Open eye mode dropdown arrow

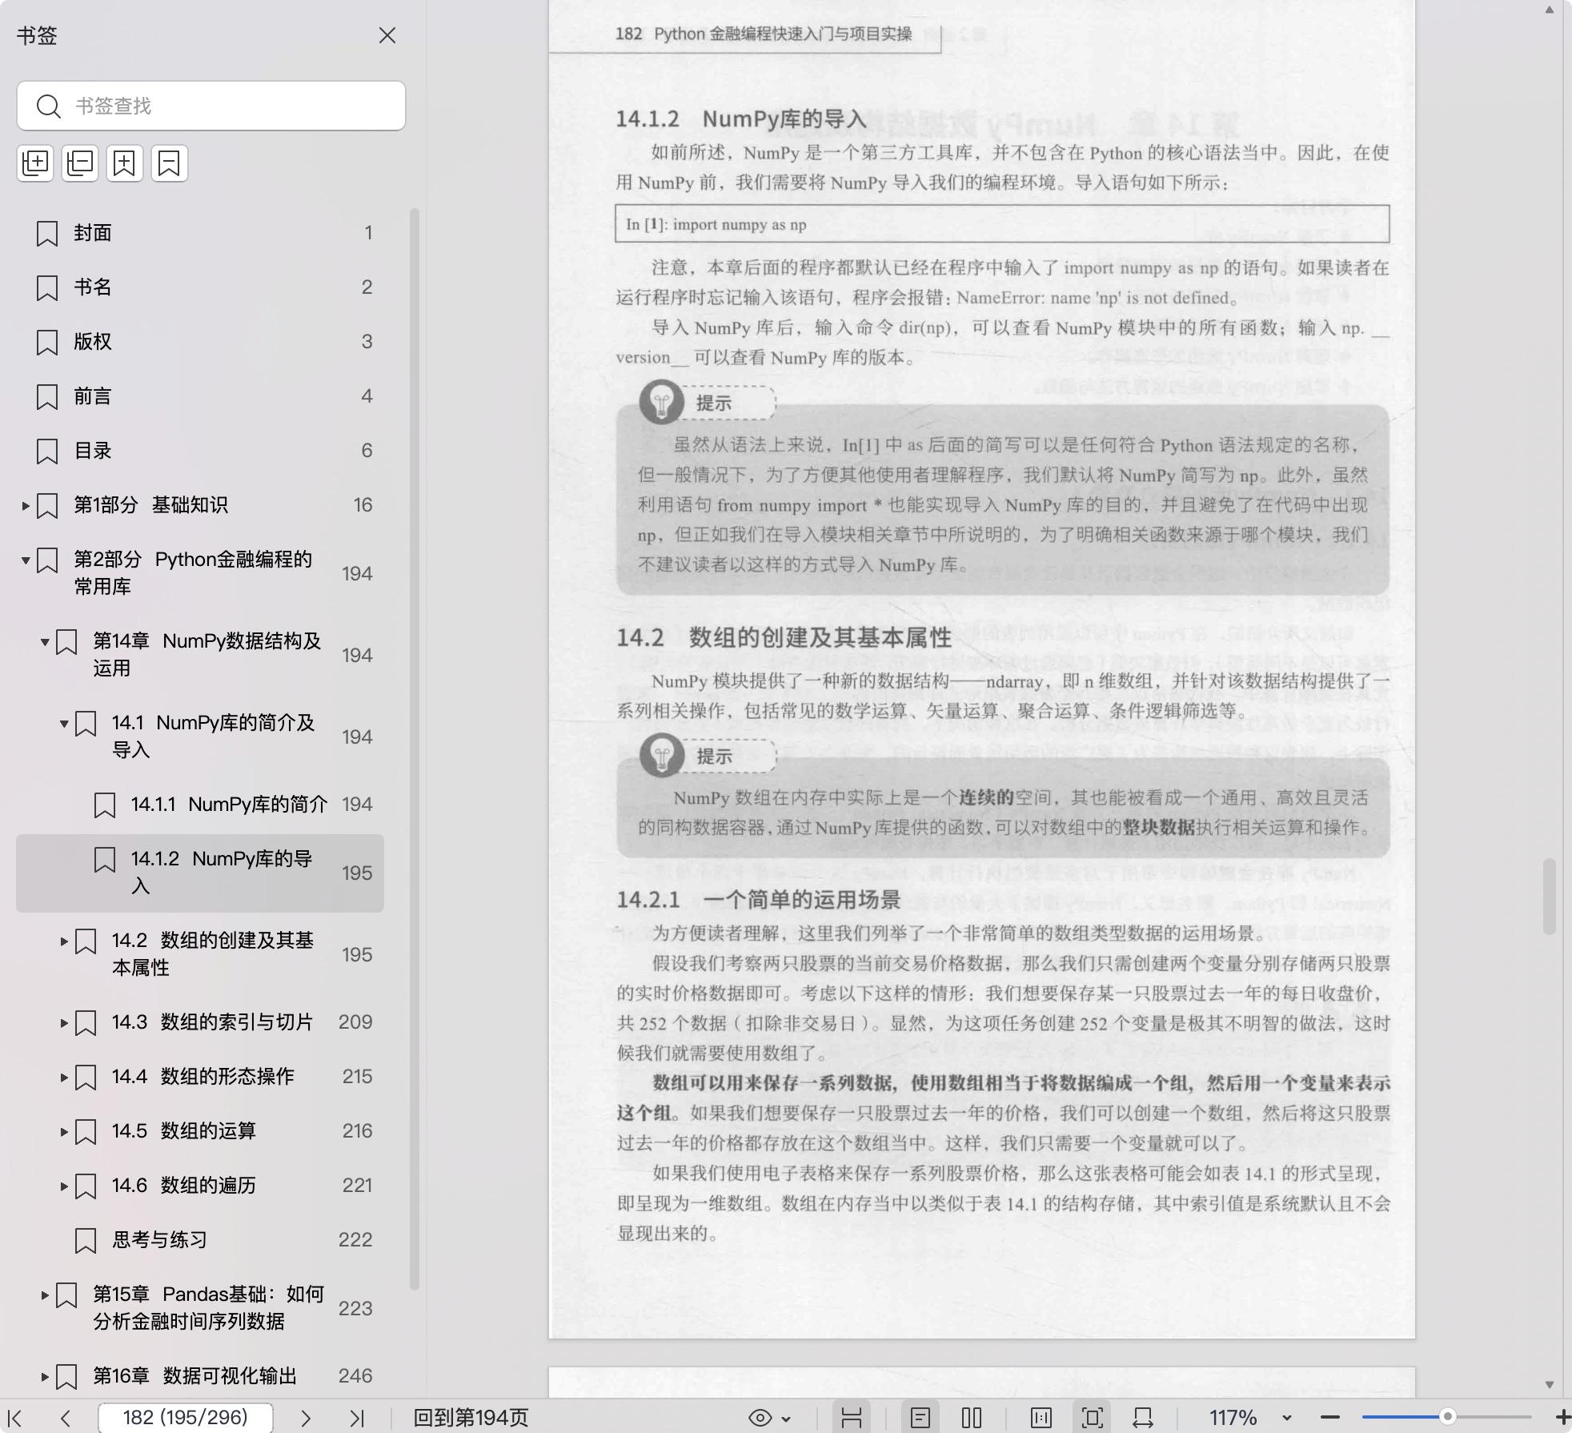[x=786, y=1419]
